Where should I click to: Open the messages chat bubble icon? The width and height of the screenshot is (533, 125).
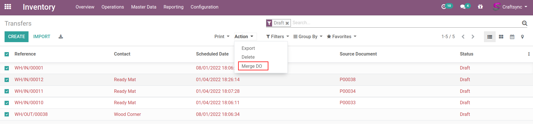[463, 7]
